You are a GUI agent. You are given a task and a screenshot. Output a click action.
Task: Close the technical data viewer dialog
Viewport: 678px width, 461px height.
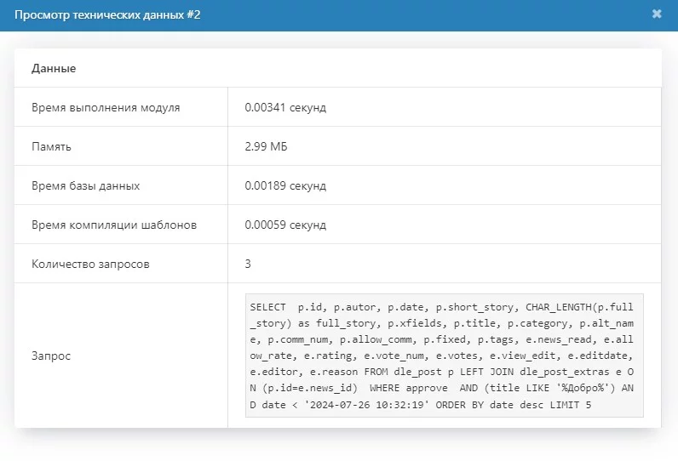pyautogui.click(x=657, y=14)
